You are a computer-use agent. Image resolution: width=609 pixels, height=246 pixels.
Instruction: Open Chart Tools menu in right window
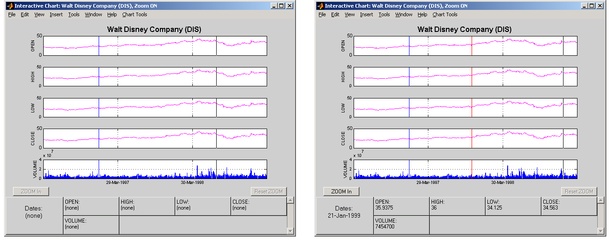click(445, 14)
